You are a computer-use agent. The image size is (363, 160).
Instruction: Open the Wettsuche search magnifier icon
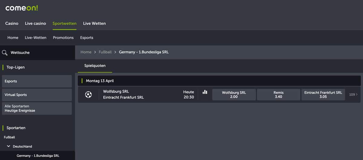(x=5, y=52)
